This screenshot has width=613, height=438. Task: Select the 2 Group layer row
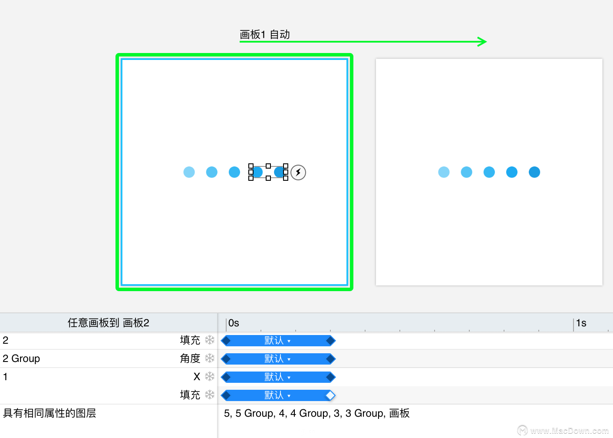(x=109, y=358)
